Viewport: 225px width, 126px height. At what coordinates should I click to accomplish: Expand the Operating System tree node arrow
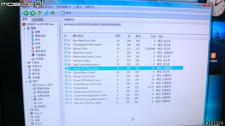(26, 66)
